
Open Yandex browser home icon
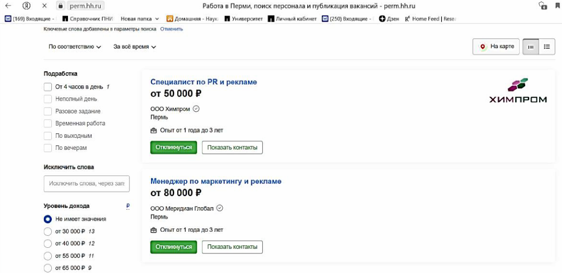pos(27,6)
